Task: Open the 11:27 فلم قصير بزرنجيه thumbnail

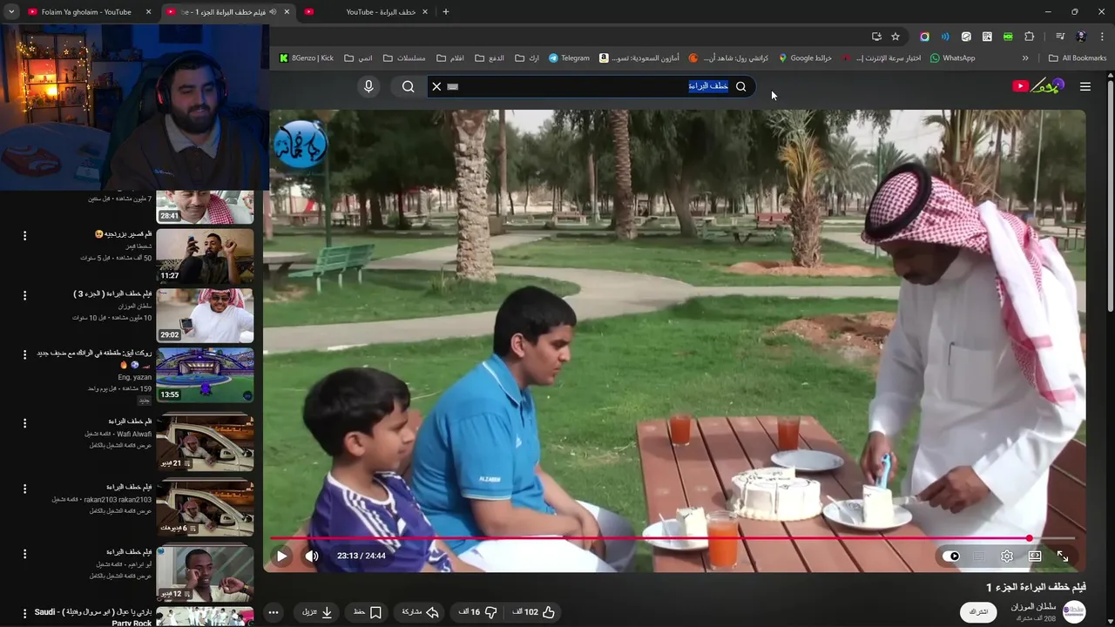Action: pos(205,256)
